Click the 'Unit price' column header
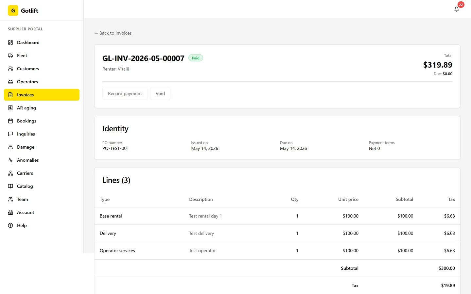The height and width of the screenshot is (294, 471). [348, 199]
